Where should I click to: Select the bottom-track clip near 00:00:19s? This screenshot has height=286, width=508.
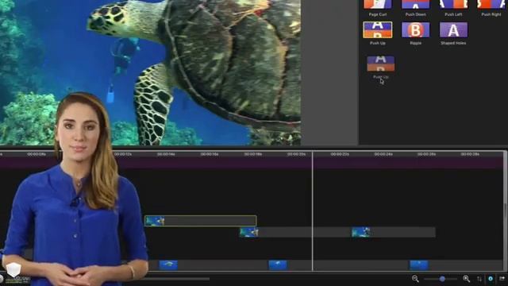tap(278, 265)
